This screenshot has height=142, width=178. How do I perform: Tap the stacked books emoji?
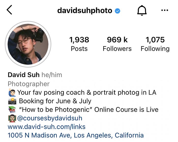pos(12,109)
